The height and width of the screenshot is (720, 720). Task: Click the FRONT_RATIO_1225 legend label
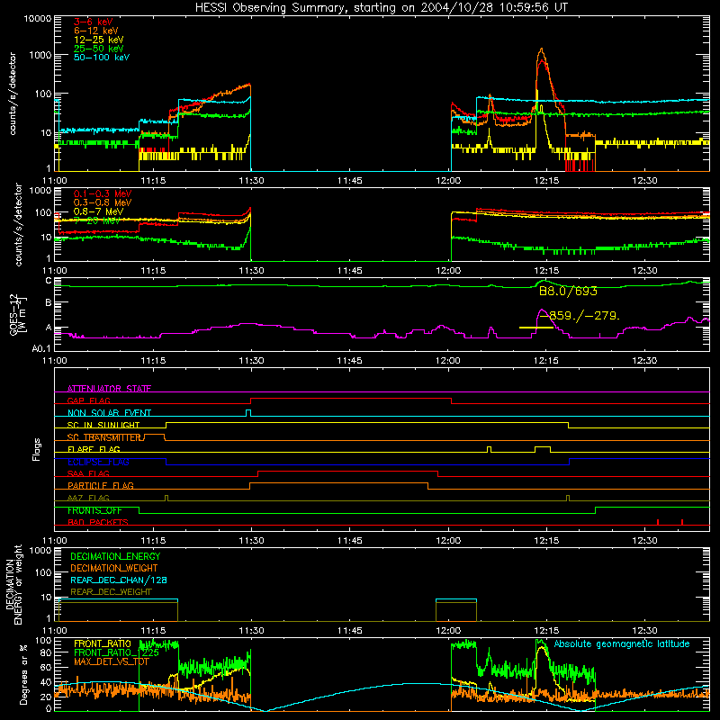[116, 652]
